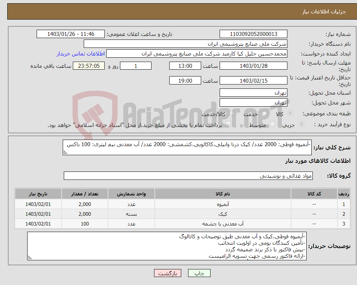Click the نام کالا column header
The height and width of the screenshot is (285, 357).
(x=223, y=194)
